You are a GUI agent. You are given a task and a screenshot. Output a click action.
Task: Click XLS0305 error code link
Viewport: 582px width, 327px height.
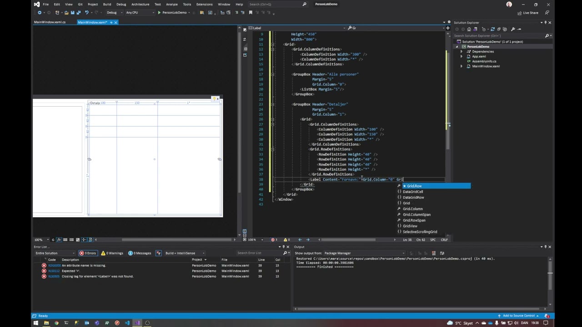54,276
